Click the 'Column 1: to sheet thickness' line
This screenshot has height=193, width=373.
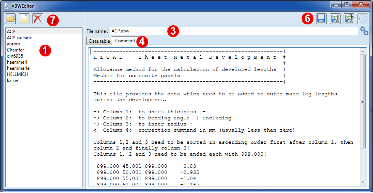(149, 112)
